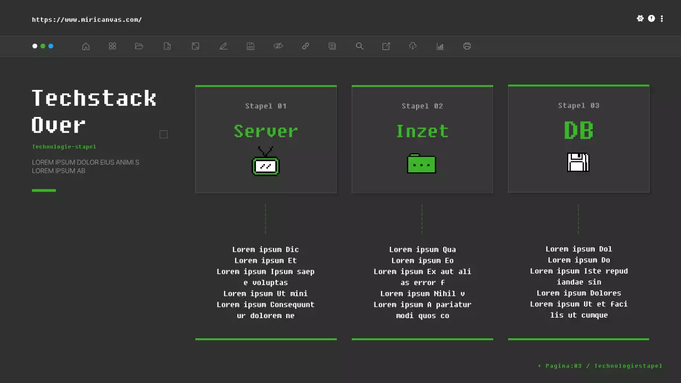Open the three-dot overflow menu
681x383 pixels.
click(661, 18)
